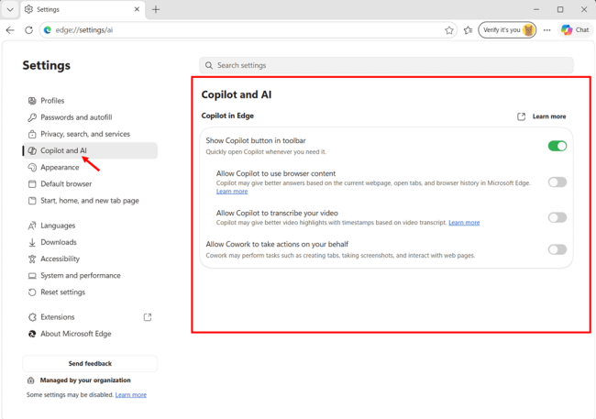This screenshot has width=596, height=419.
Task: Open Copilot Chat in toolbar
Action: coord(575,30)
